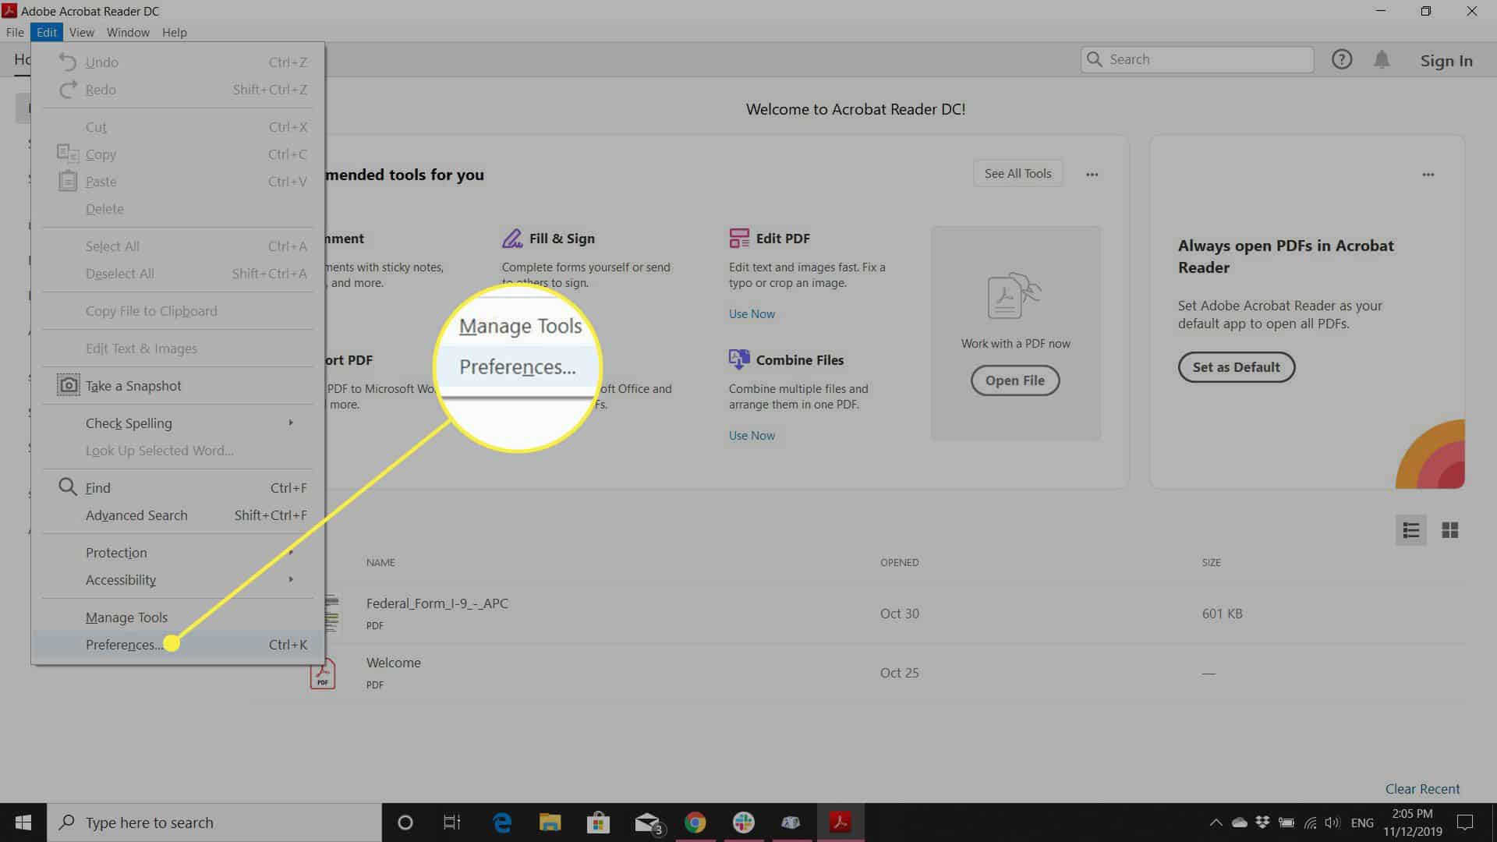
Task: Click the See All Tools button
Action: click(x=1017, y=173)
